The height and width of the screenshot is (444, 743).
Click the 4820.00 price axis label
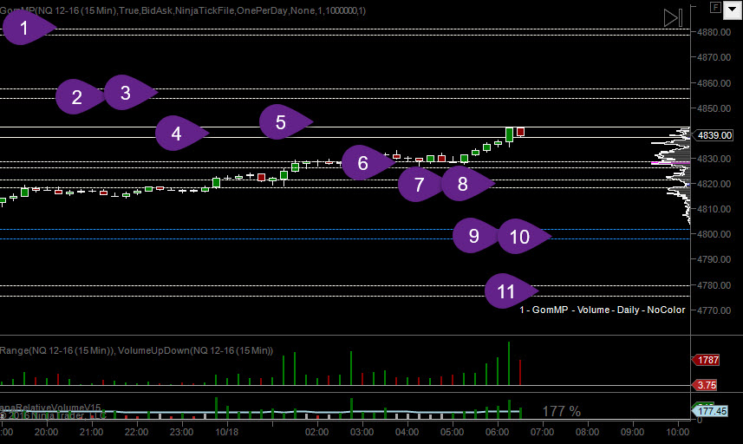pos(714,184)
